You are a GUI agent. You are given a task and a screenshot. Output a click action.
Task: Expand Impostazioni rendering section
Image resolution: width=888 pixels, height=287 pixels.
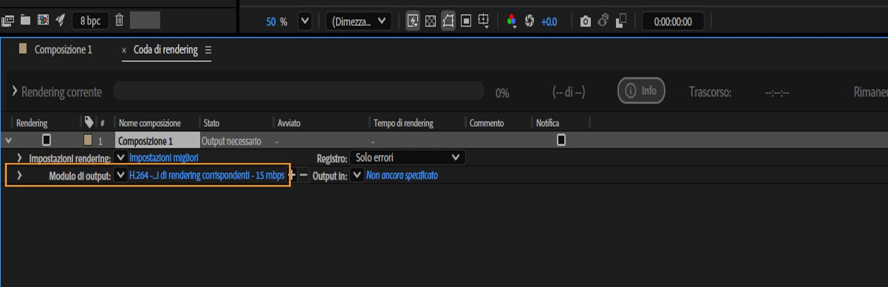19,158
